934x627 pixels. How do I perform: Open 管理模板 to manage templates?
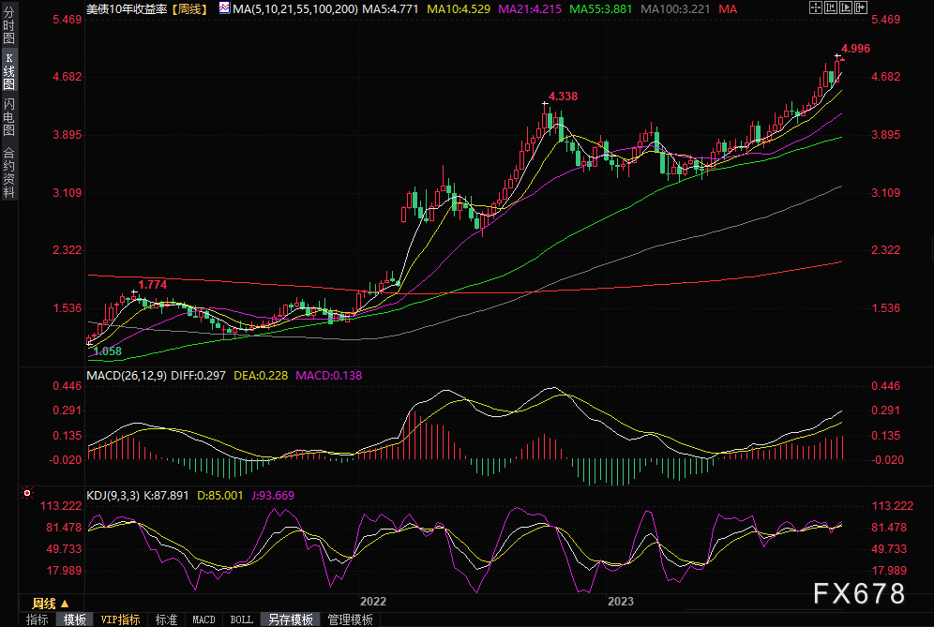(x=350, y=620)
